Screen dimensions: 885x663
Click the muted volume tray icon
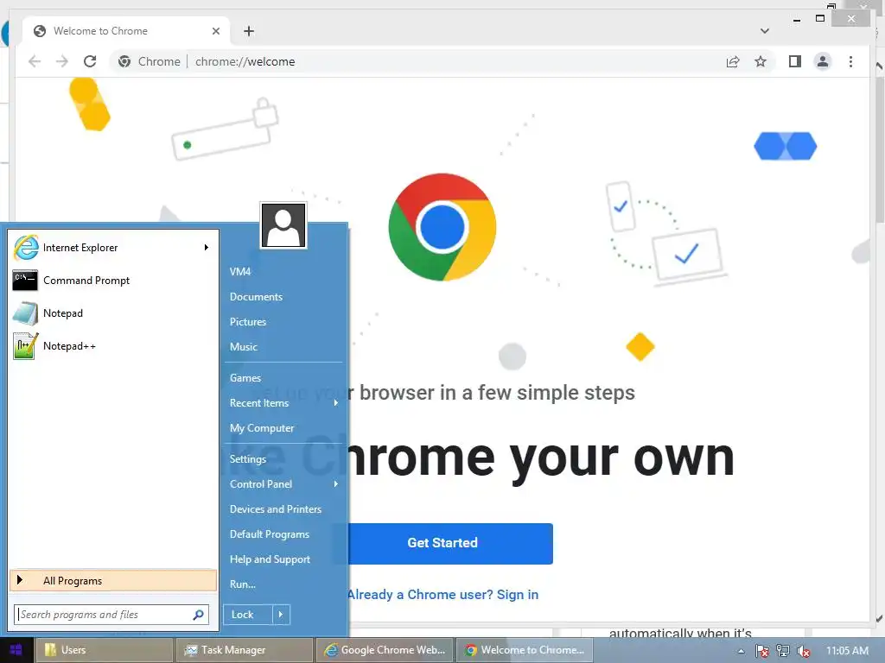(804, 651)
